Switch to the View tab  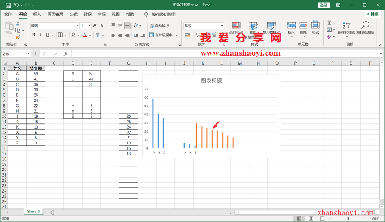click(115, 15)
